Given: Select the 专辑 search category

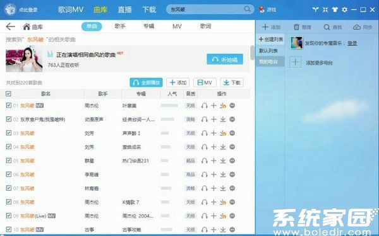Looking at the screenshot, I should click(x=148, y=26).
